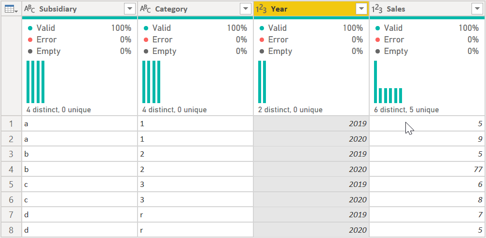Click '2 distinct, 0 unique' under Year
The height and width of the screenshot is (238, 486).
coord(291,109)
